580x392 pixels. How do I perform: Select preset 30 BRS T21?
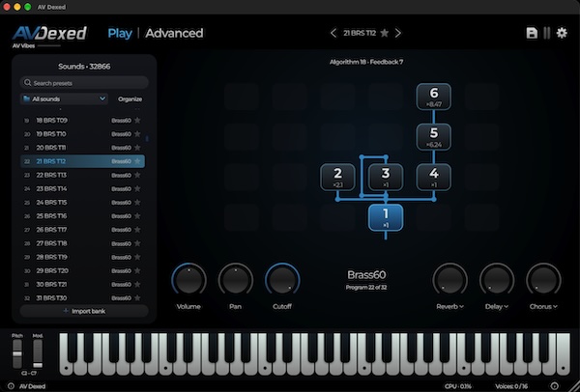coord(82,285)
